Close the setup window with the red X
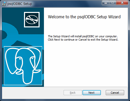130x101 pixels. 122,3
